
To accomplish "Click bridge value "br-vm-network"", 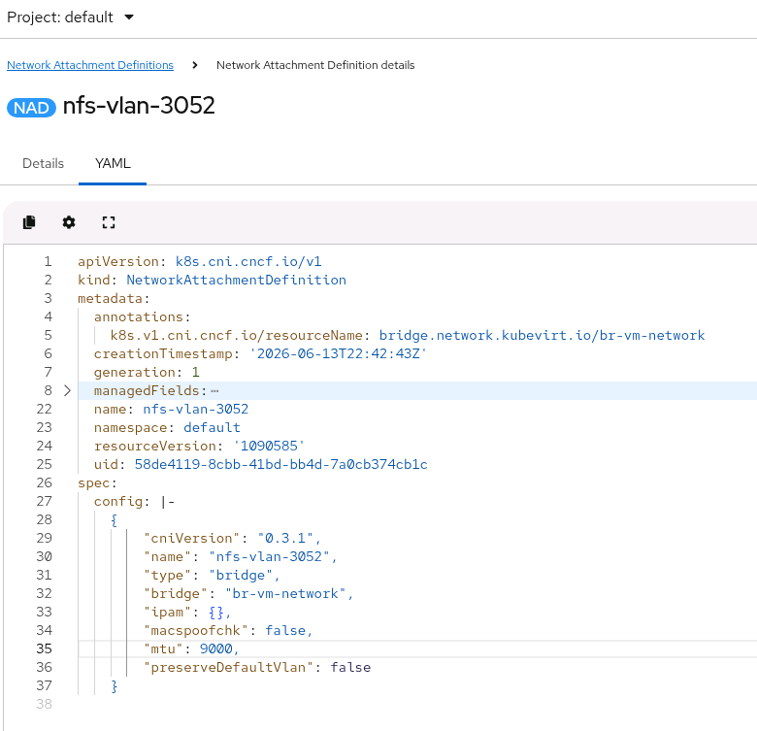I will pyautogui.click(x=285, y=593).
